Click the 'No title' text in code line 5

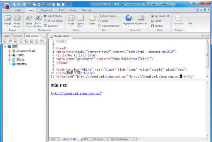click(x=75, y=55)
